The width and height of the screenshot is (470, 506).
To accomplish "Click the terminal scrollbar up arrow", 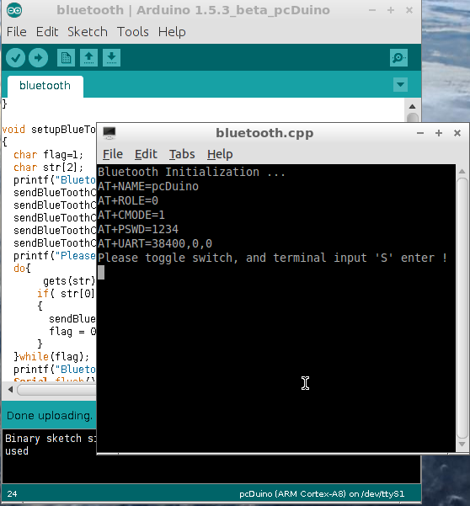I will coord(462,171).
